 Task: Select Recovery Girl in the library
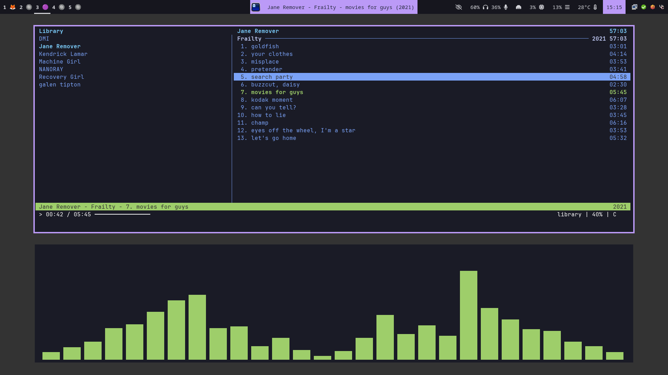pyautogui.click(x=61, y=77)
